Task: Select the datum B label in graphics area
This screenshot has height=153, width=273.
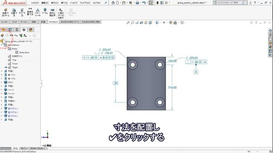Action: point(196,72)
